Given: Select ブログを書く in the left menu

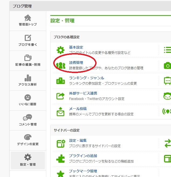Looking at the screenshot, I should [28, 40].
